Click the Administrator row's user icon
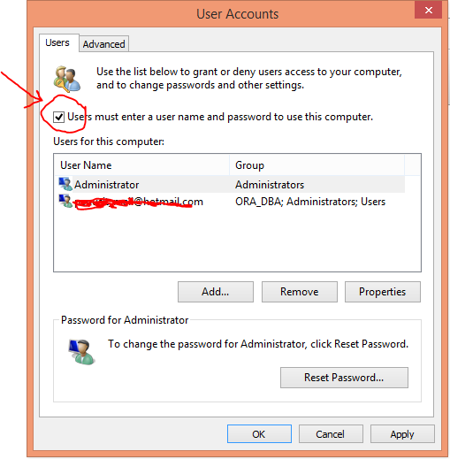Image resolution: width=450 pixels, height=459 pixels. coord(65,184)
